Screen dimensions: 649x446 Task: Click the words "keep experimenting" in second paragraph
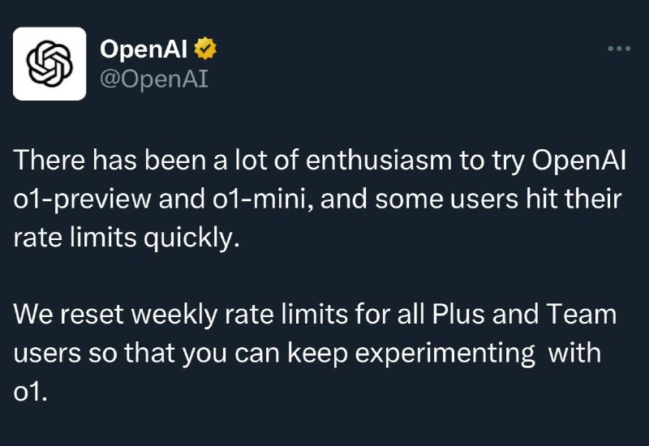point(411,353)
